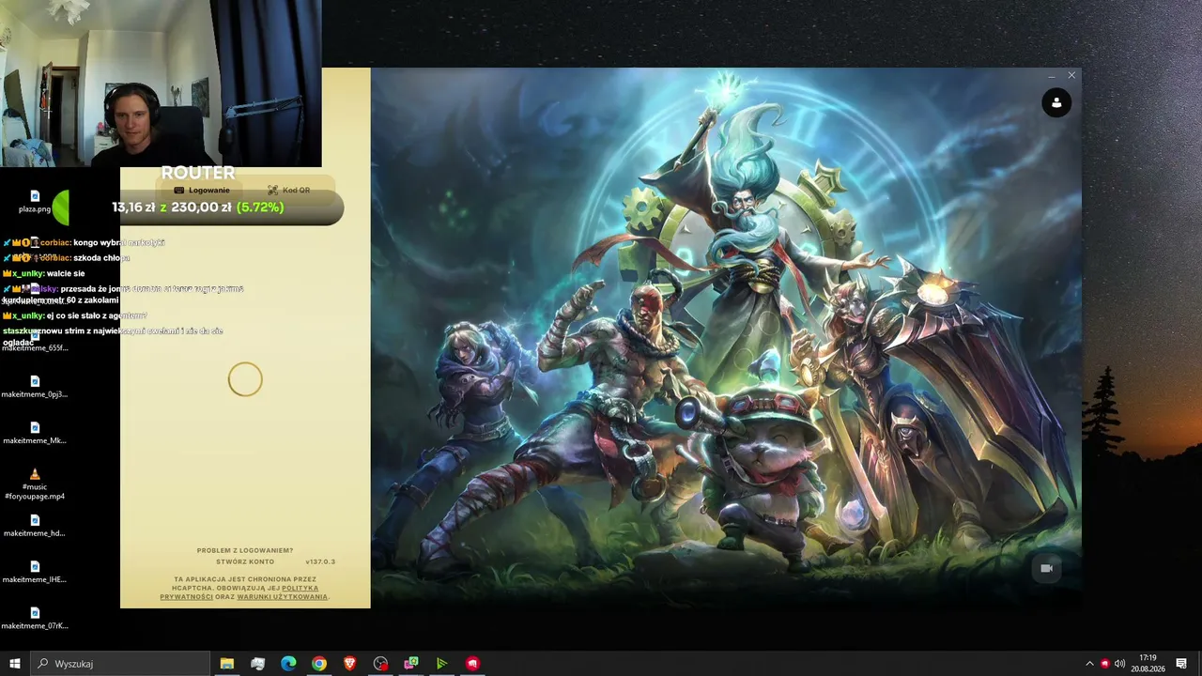Click the video camera icon on artwork
This screenshot has width=1202, height=676.
1046,568
